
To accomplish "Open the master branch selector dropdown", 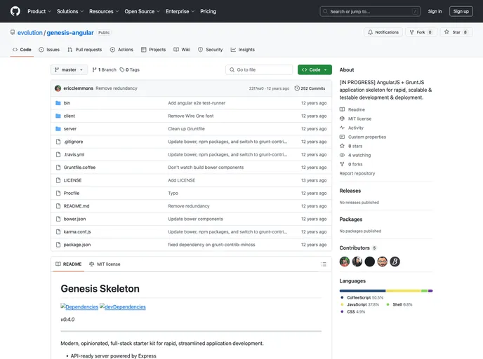I will 69,70.
